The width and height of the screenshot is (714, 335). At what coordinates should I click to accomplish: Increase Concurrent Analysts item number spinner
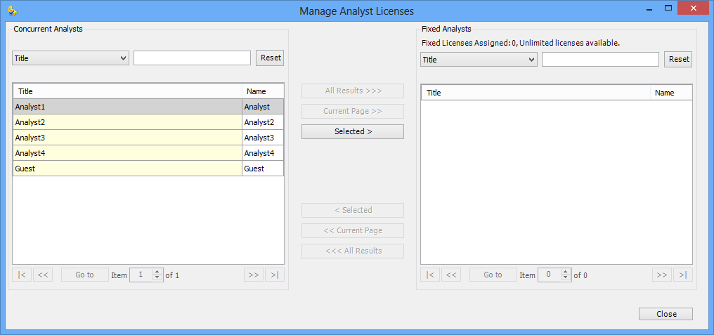click(157, 272)
